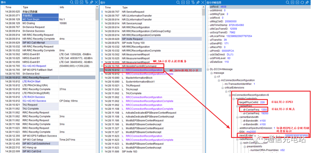
Task: Select the SIP MO Call Established event
Action: click(x=48, y=144)
